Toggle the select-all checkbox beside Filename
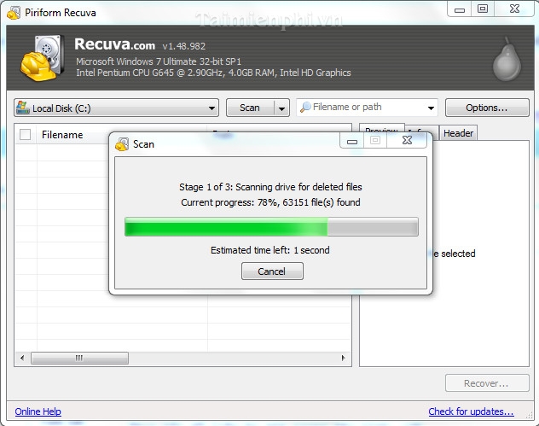The image size is (539, 426). [x=26, y=134]
